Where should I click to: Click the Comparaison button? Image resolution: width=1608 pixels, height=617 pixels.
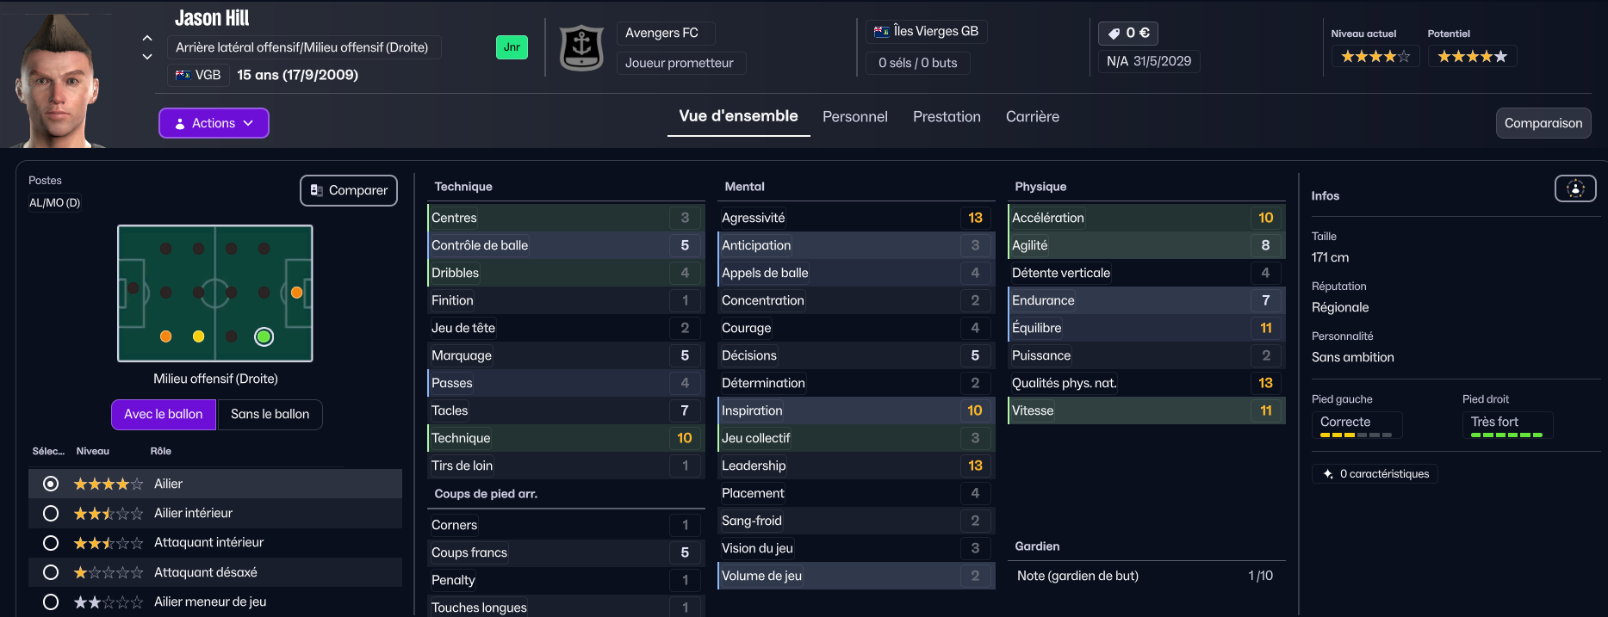tap(1543, 123)
